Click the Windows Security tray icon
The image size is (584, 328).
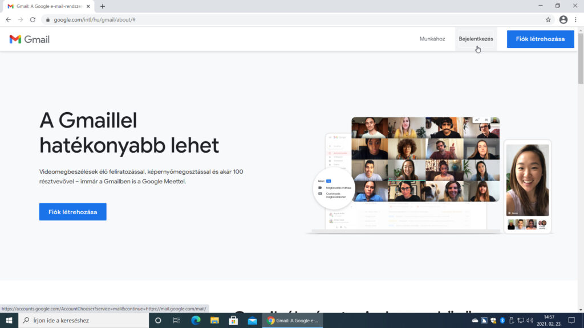click(x=493, y=320)
